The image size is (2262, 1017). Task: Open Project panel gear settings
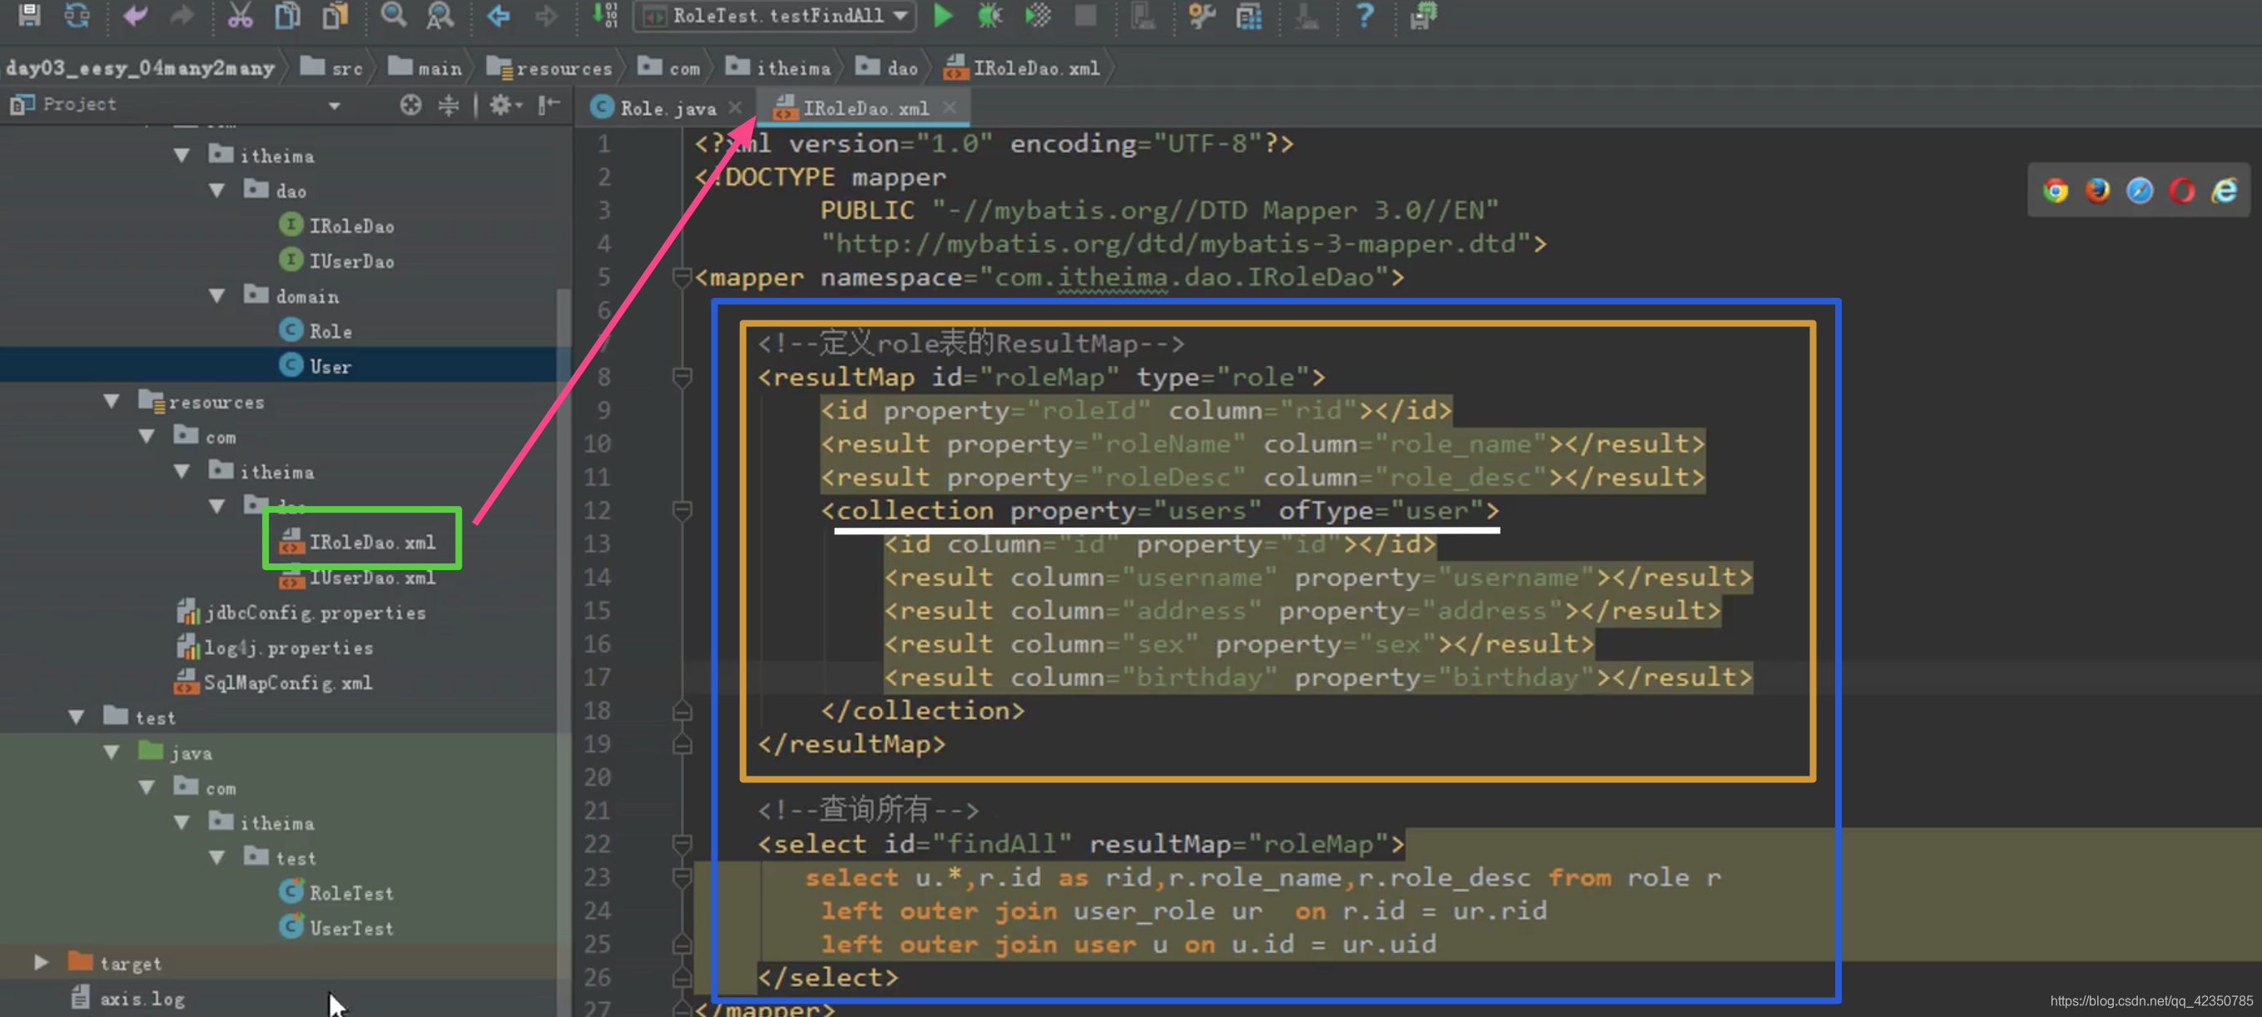tap(505, 106)
